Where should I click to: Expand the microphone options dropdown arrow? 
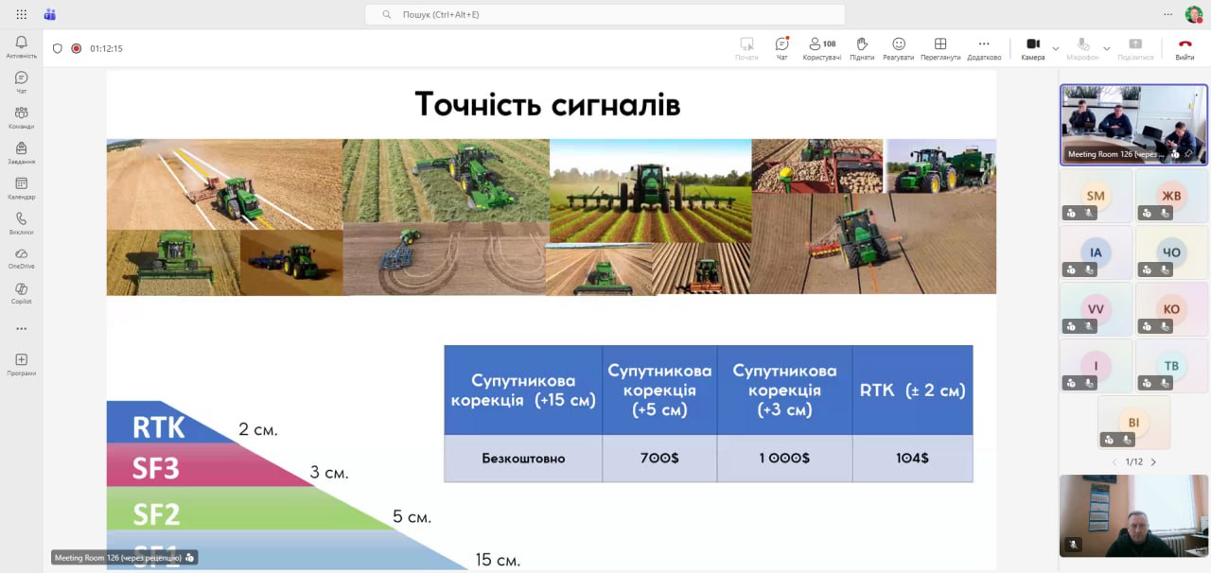(1106, 48)
